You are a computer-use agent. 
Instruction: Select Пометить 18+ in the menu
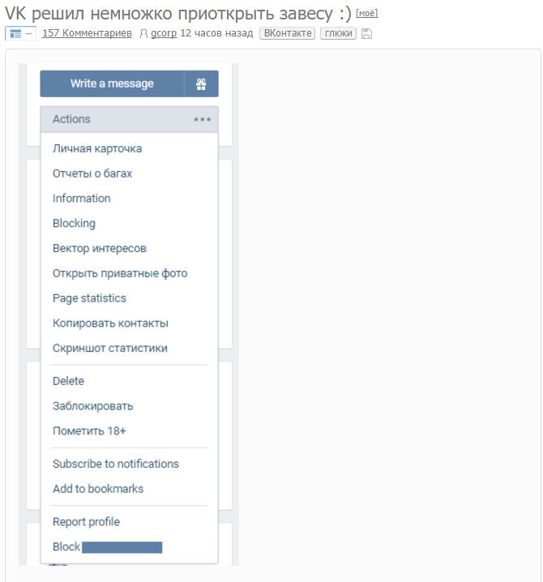point(89,431)
